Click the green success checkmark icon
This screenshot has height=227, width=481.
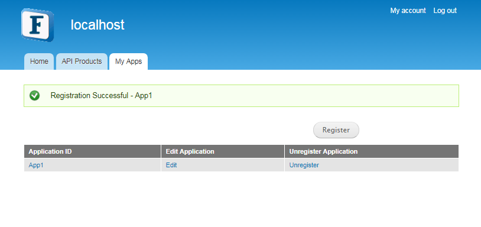pyautogui.click(x=35, y=95)
